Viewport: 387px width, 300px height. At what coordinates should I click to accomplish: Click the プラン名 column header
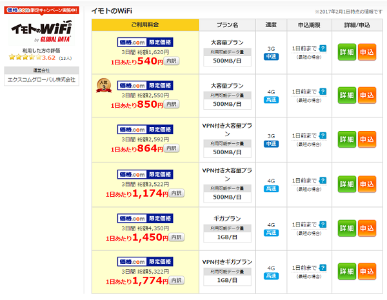click(227, 25)
